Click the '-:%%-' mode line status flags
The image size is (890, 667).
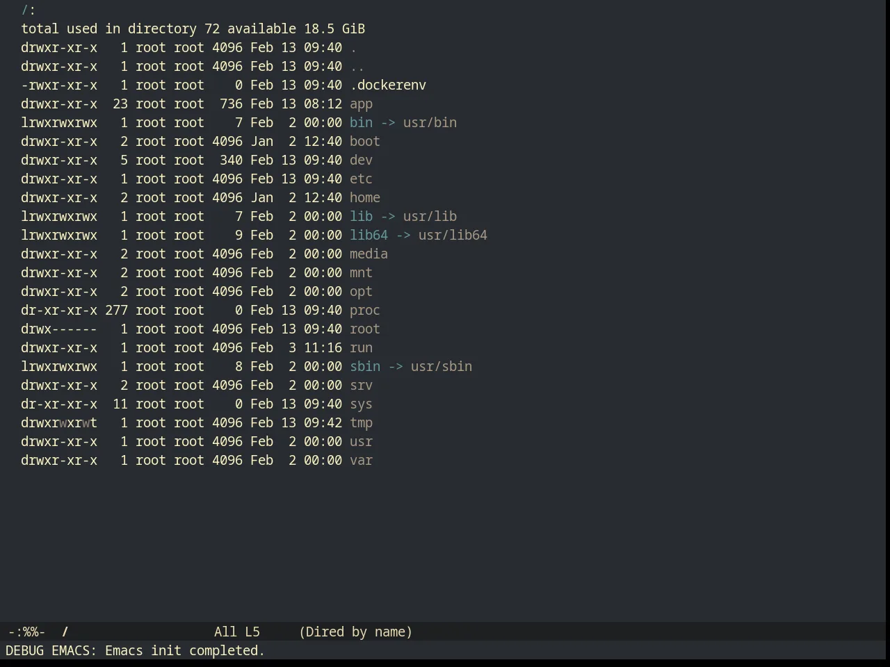coord(26,632)
